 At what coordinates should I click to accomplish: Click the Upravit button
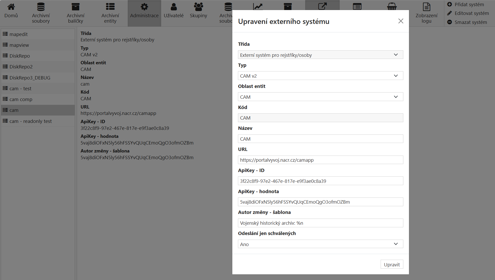392,264
